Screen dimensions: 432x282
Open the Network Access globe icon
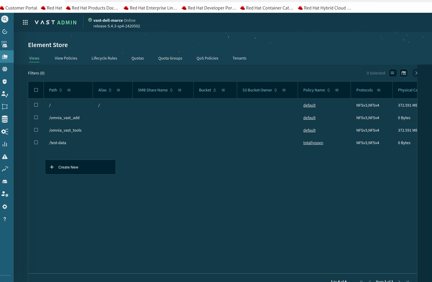[5, 69]
